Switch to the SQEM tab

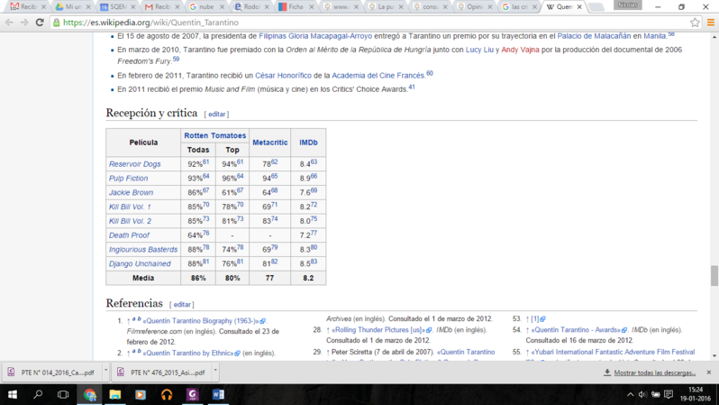pos(117,7)
